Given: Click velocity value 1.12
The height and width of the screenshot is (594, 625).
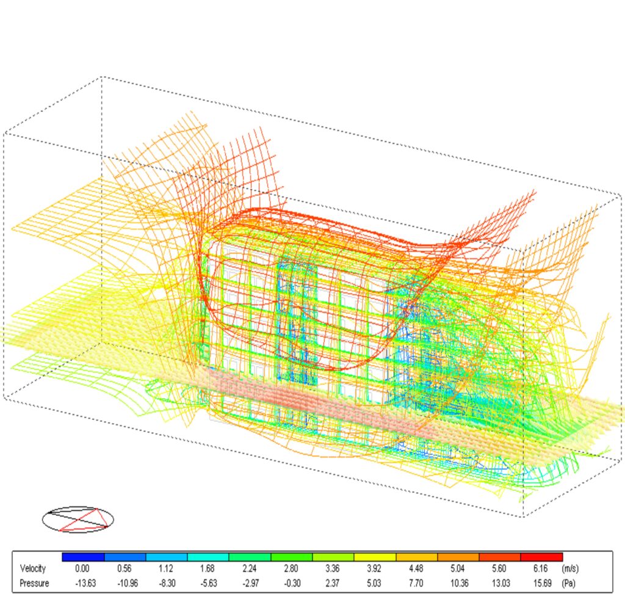Looking at the screenshot, I should [166, 568].
